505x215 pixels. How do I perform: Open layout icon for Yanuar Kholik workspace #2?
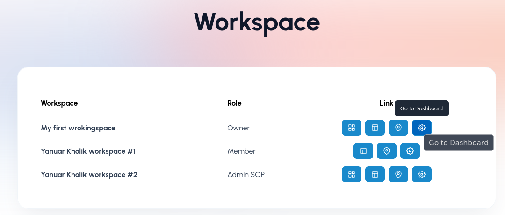(375, 174)
